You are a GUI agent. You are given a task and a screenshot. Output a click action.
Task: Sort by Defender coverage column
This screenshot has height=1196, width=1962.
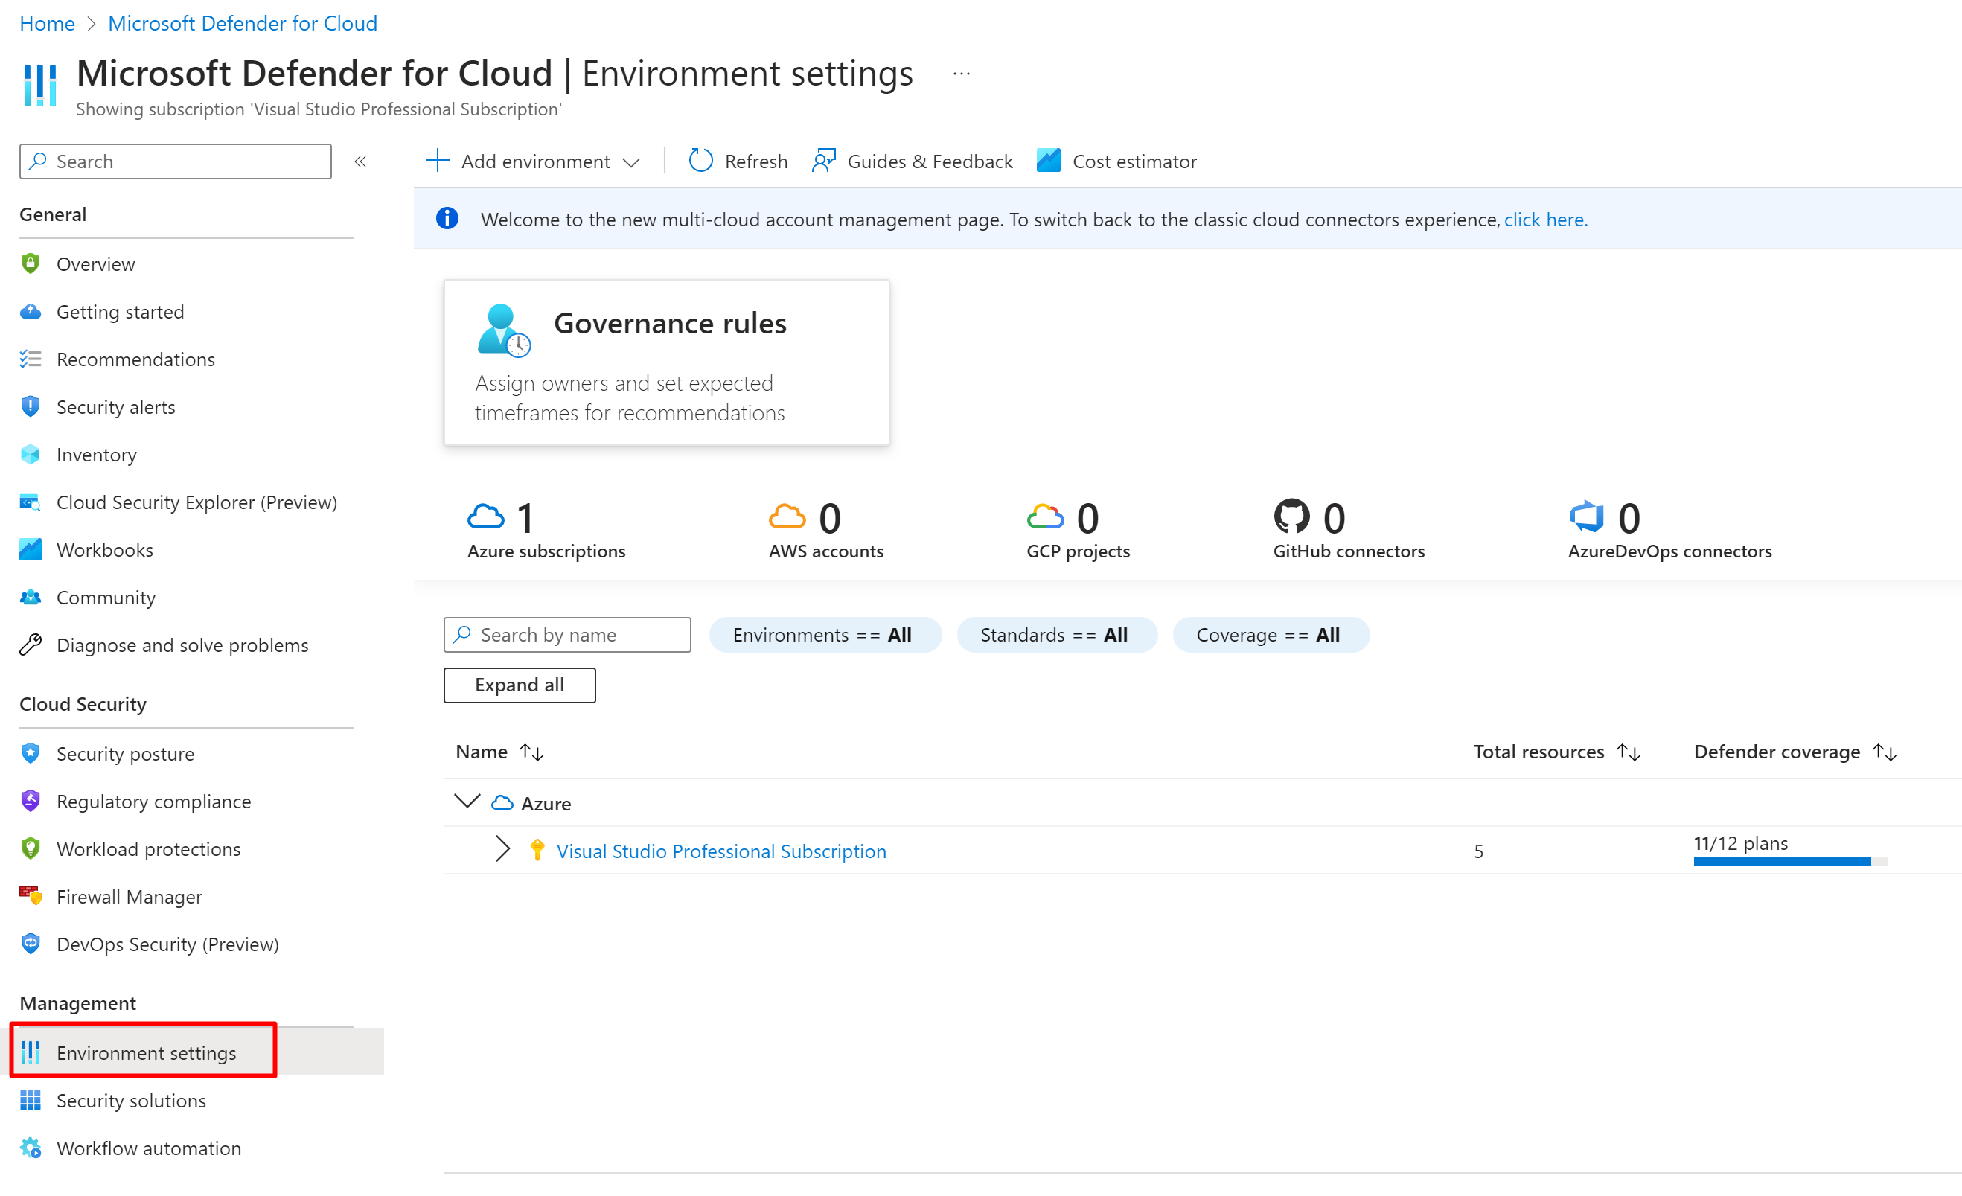tap(1884, 752)
